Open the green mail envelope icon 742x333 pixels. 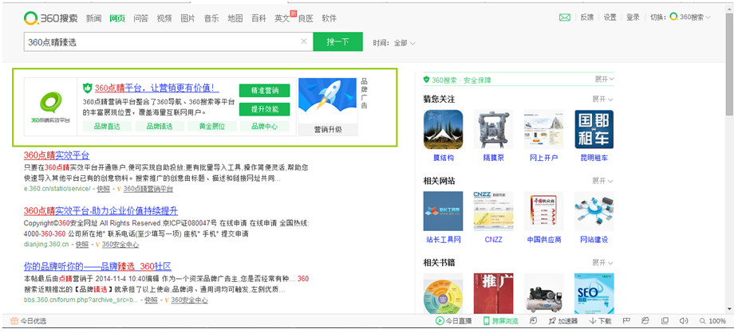click(565, 18)
